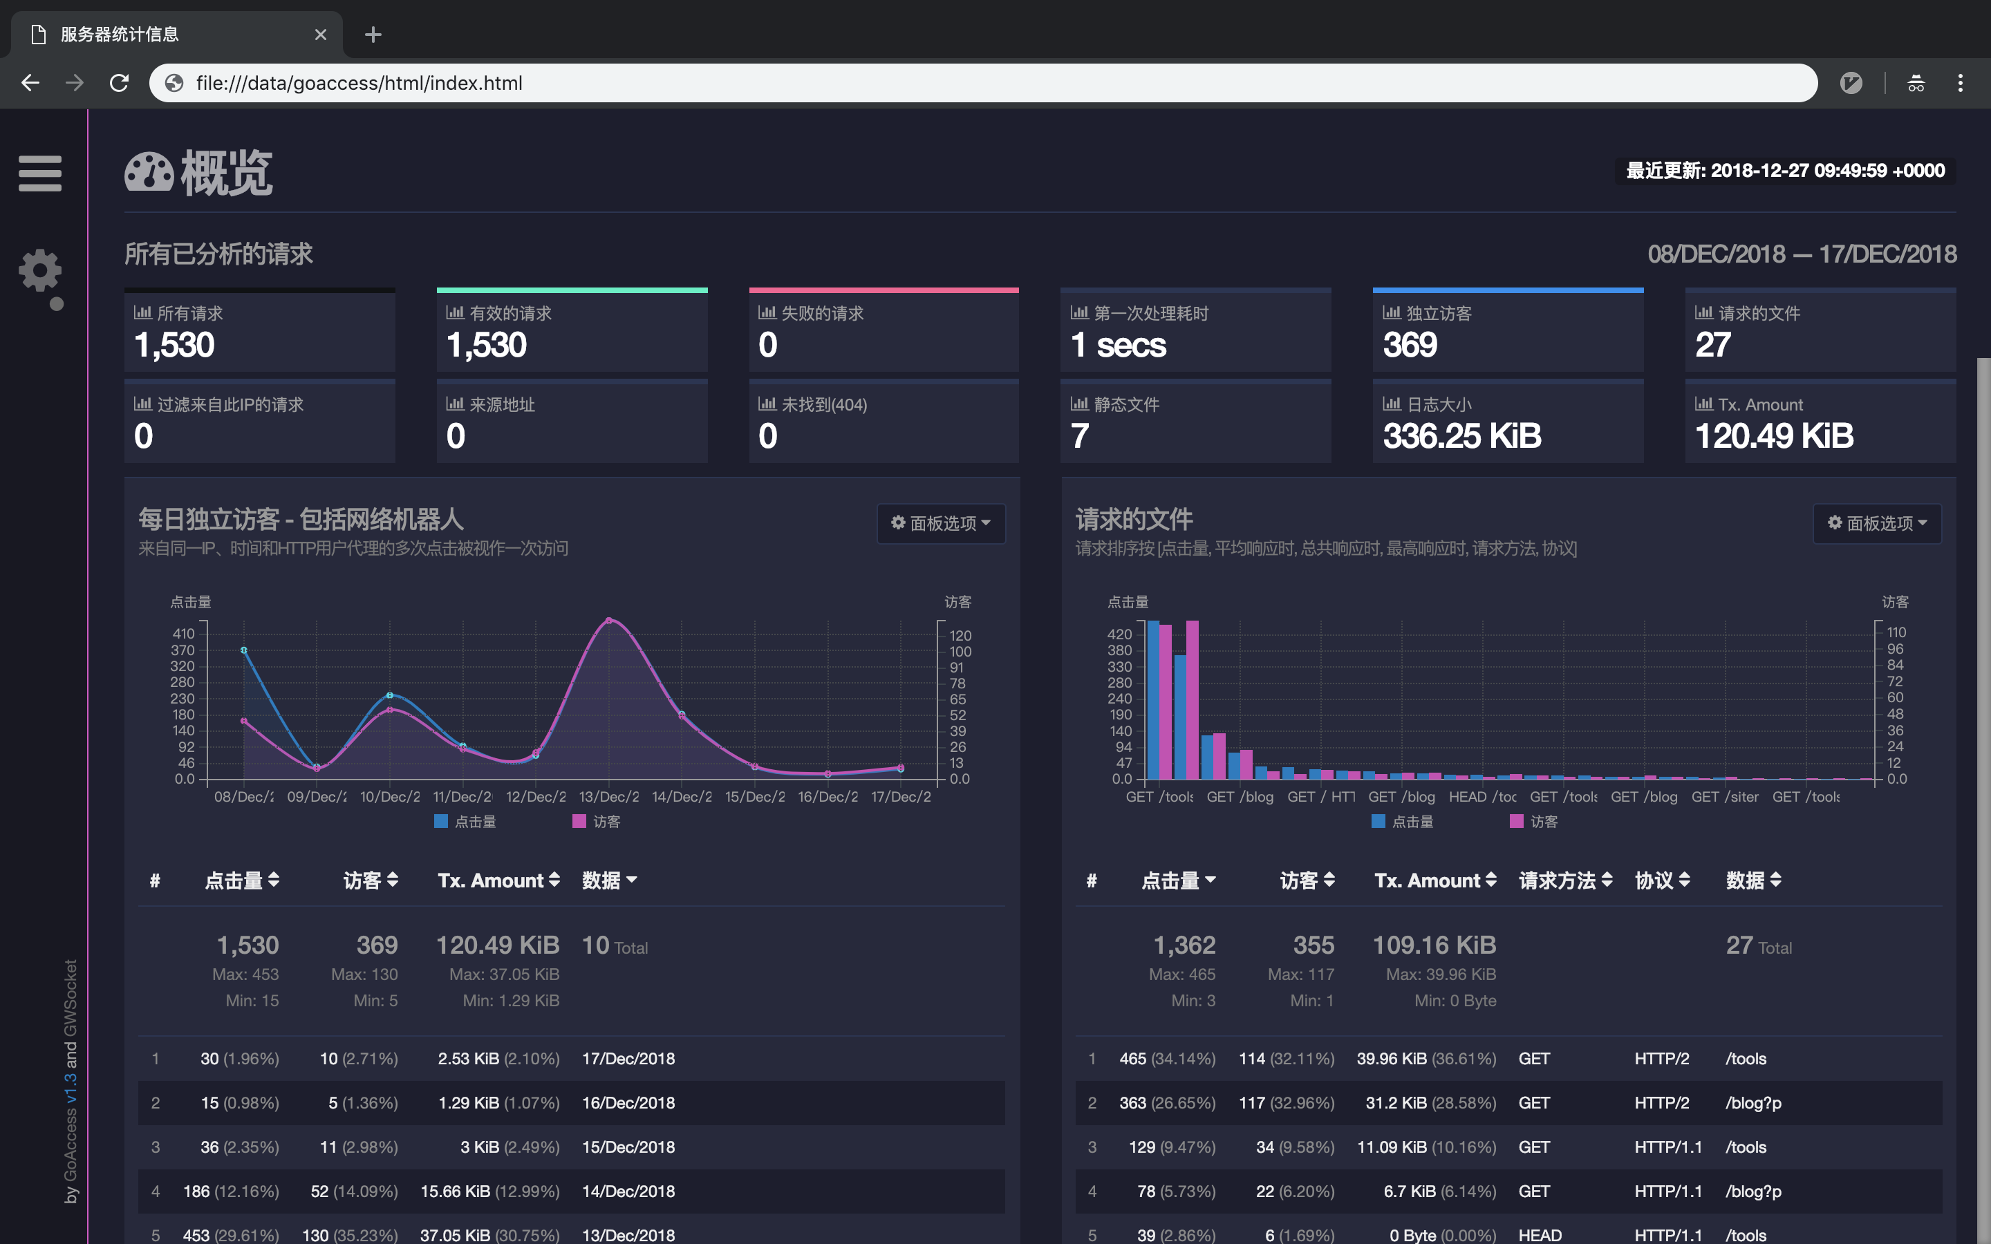1991x1244 pixels.
Task: Click the globe site-info icon in address bar
Action: tap(174, 83)
